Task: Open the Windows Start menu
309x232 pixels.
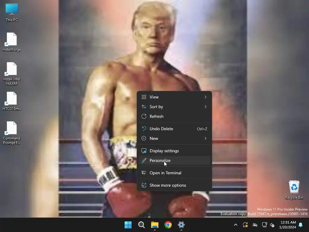Action: coord(128,225)
